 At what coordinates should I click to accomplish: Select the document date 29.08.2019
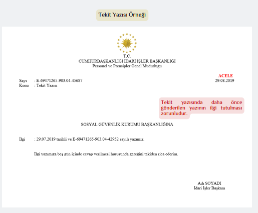(x=224, y=80)
